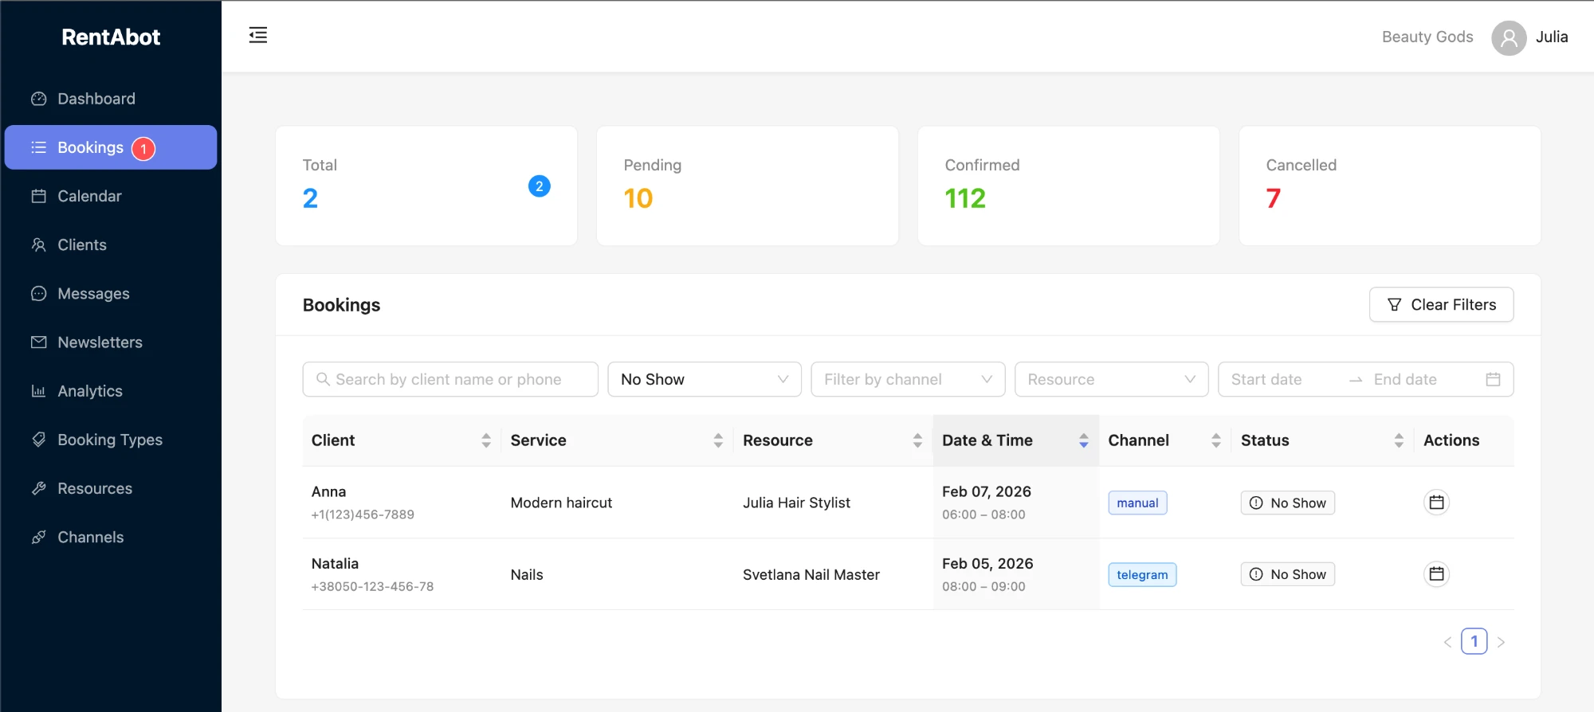1594x712 pixels.
Task: Click the Start date field
Action: (x=1283, y=380)
